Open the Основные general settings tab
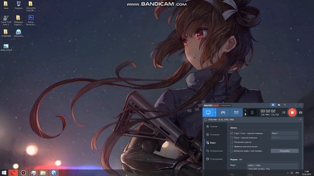This screenshot has width=314, height=176. point(212,135)
